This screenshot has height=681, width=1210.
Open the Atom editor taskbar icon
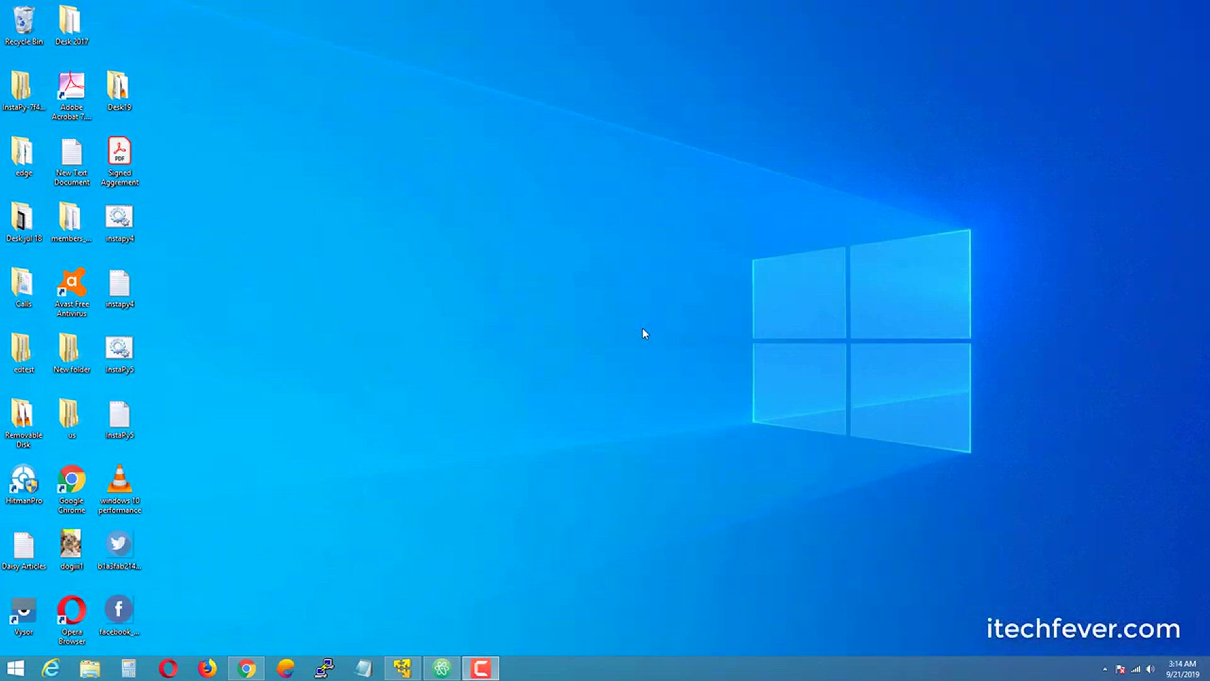(442, 668)
